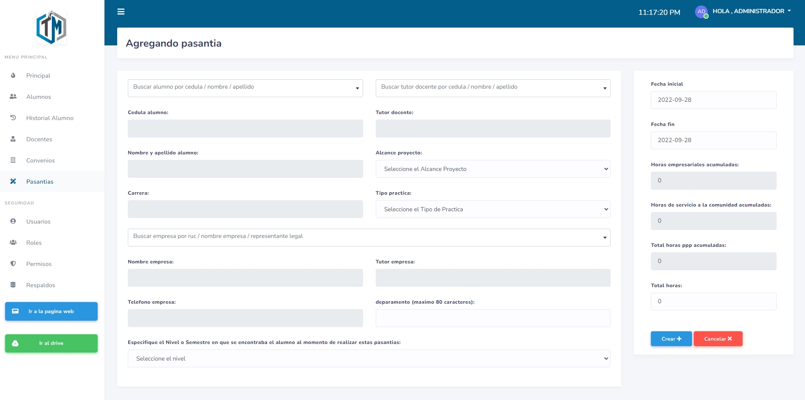Viewport: 805px width, 400px height.
Task: Click the Roles group icon
Action: coord(13,243)
